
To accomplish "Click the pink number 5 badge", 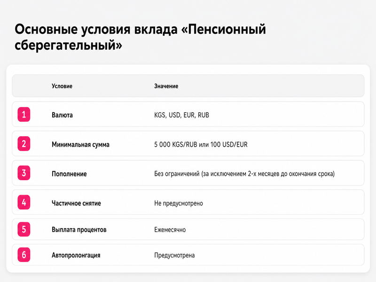I will coord(24,229).
